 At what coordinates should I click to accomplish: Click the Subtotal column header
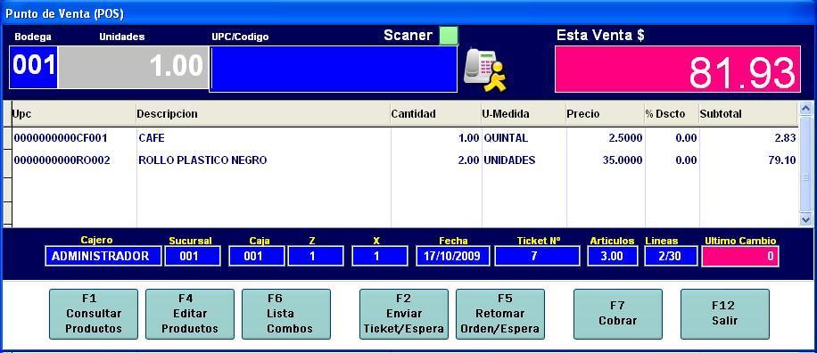[748, 114]
